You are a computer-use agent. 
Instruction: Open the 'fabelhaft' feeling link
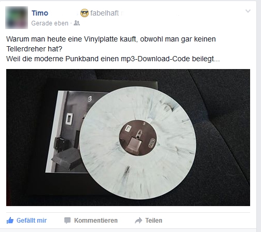click(104, 13)
